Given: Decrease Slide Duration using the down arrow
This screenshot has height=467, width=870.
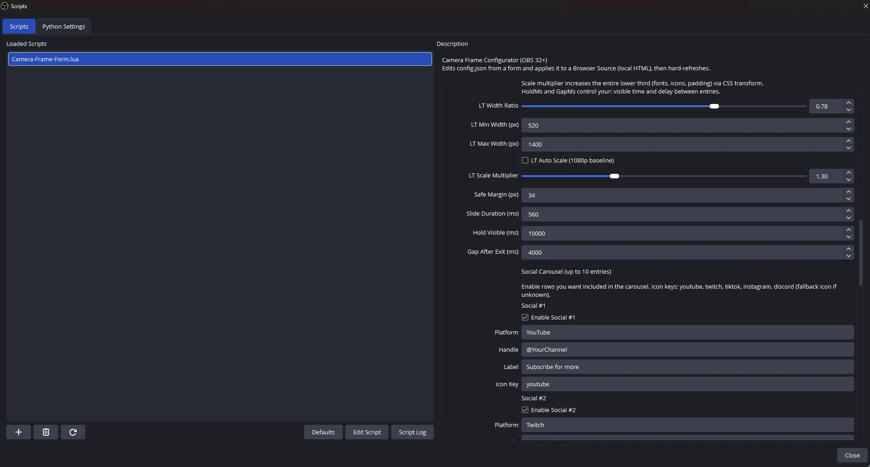Looking at the screenshot, I should pyautogui.click(x=849, y=217).
